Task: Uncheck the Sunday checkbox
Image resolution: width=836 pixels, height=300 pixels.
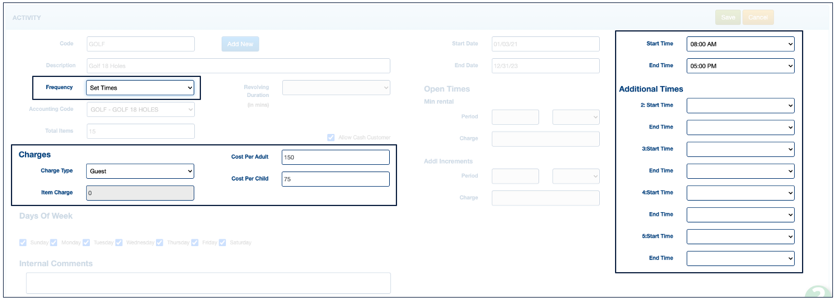Action: [x=23, y=242]
